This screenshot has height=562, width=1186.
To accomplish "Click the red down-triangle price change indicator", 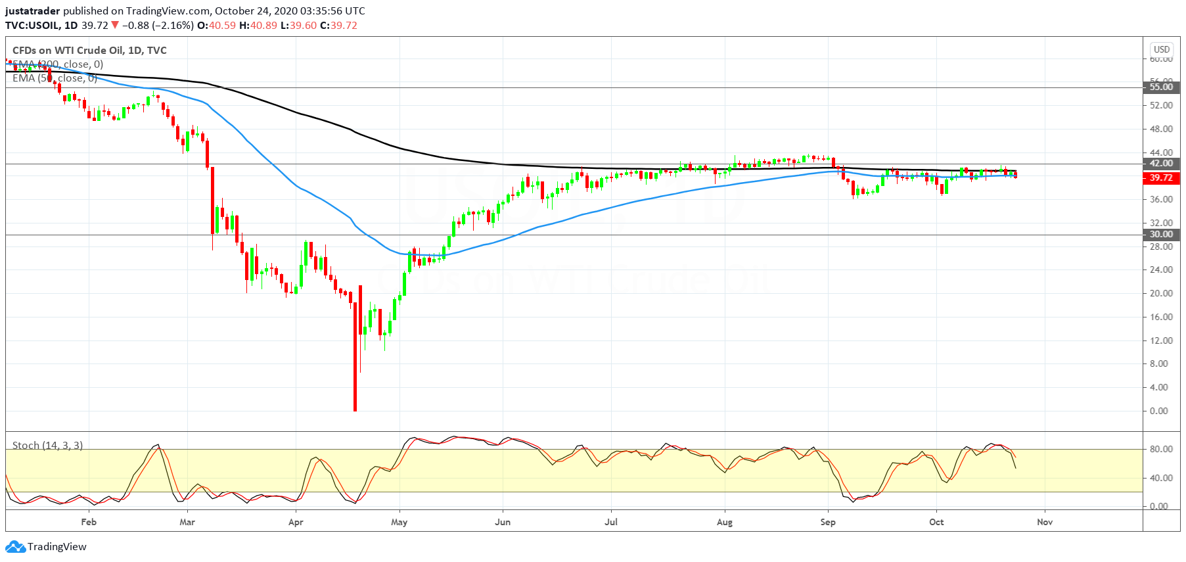I will coord(115,25).
